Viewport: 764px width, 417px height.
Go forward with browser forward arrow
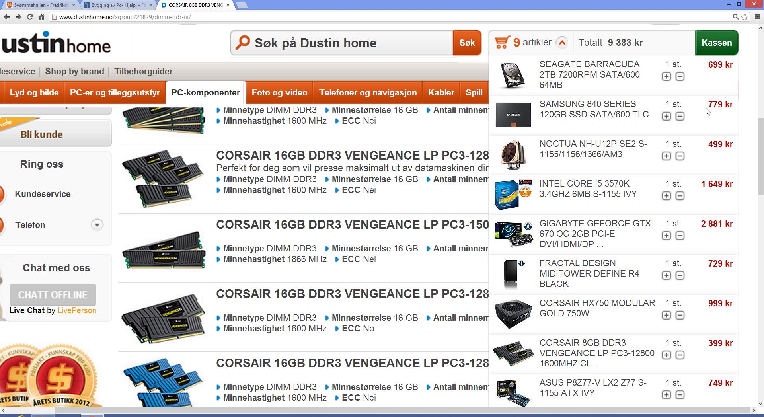(18, 17)
